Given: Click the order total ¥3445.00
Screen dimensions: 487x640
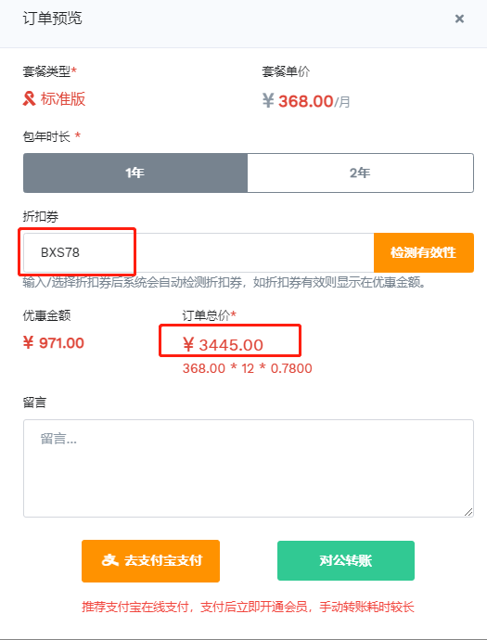Looking at the screenshot, I should (223, 345).
